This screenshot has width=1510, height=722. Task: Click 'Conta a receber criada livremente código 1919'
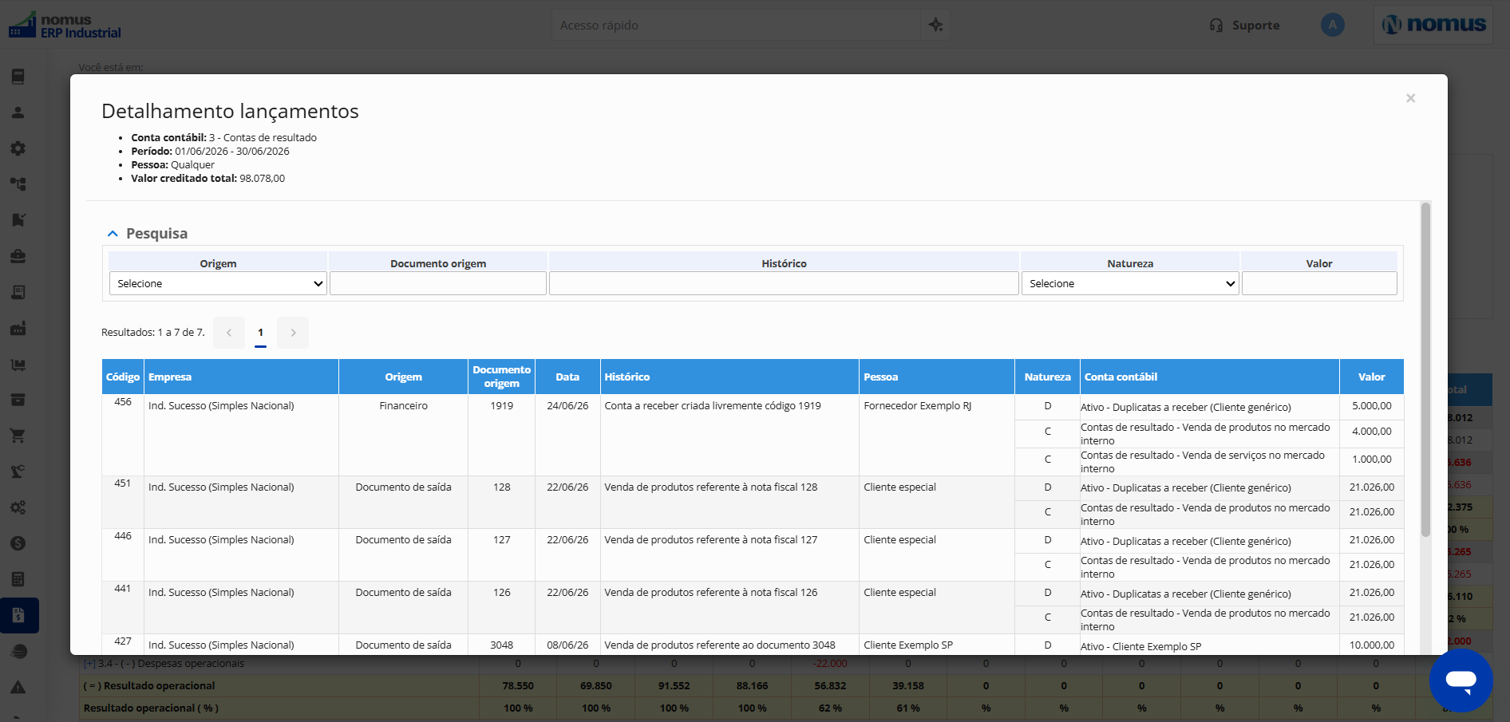[x=713, y=406]
